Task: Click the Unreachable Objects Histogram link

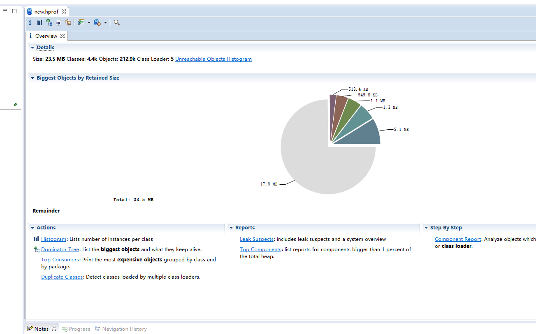Action: [x=213, y=59]
